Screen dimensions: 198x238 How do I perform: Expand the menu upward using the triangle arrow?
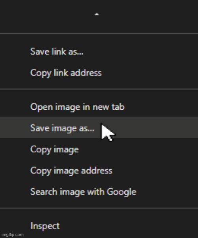pos(97,15)
